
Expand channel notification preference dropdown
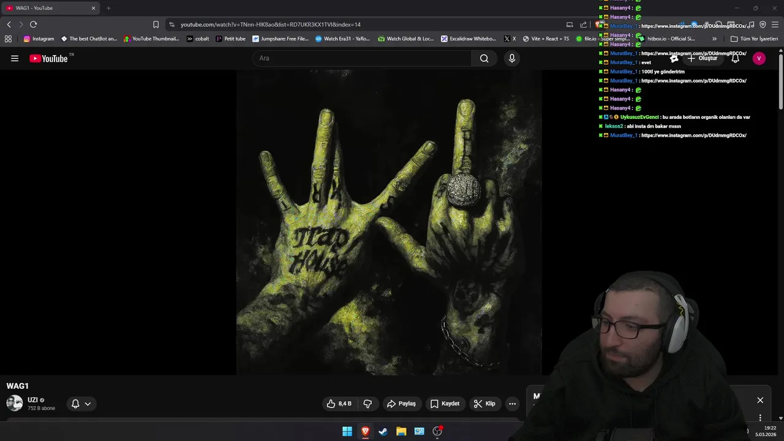click(x=81, y=404)
